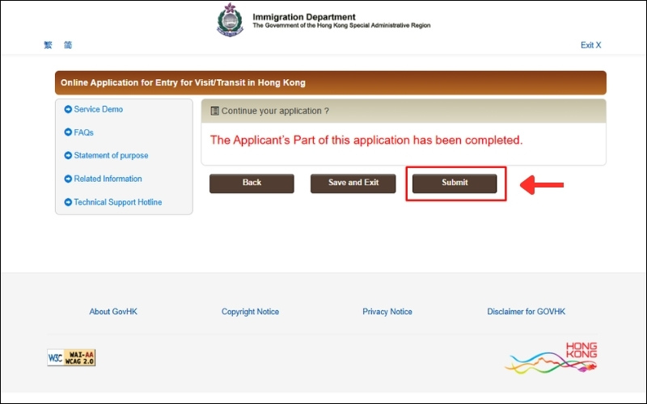Click the arrow icon beside Service Demo
This screenshot has height=404, width=647.
pyautogui.click(x=68, y=109)
